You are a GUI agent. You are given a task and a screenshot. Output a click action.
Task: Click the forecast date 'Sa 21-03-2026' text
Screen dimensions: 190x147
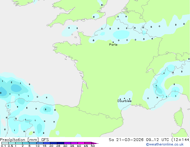[126, 140]
